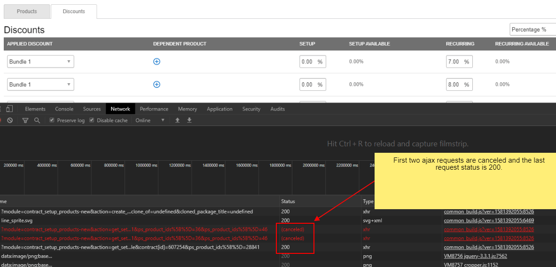This screenshot has width=556, height=267.
Task: Open the Online throttling dropdown
Action: [150, 120]
